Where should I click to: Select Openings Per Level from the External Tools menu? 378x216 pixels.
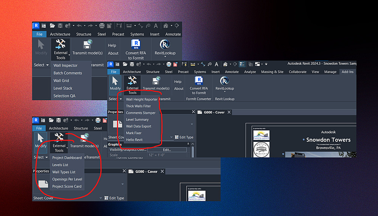pyautogui.click(x=67, y=179)
